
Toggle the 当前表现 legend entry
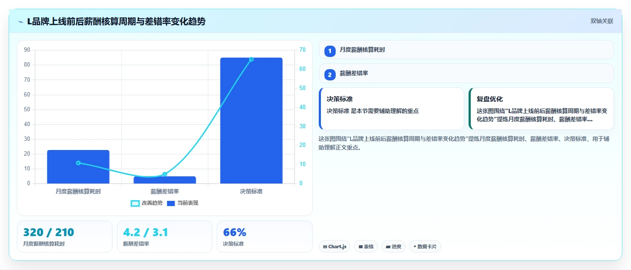tap(183, 203)
